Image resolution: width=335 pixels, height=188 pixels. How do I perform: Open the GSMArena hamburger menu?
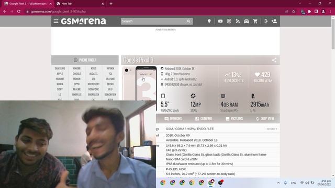coord(56,21)
